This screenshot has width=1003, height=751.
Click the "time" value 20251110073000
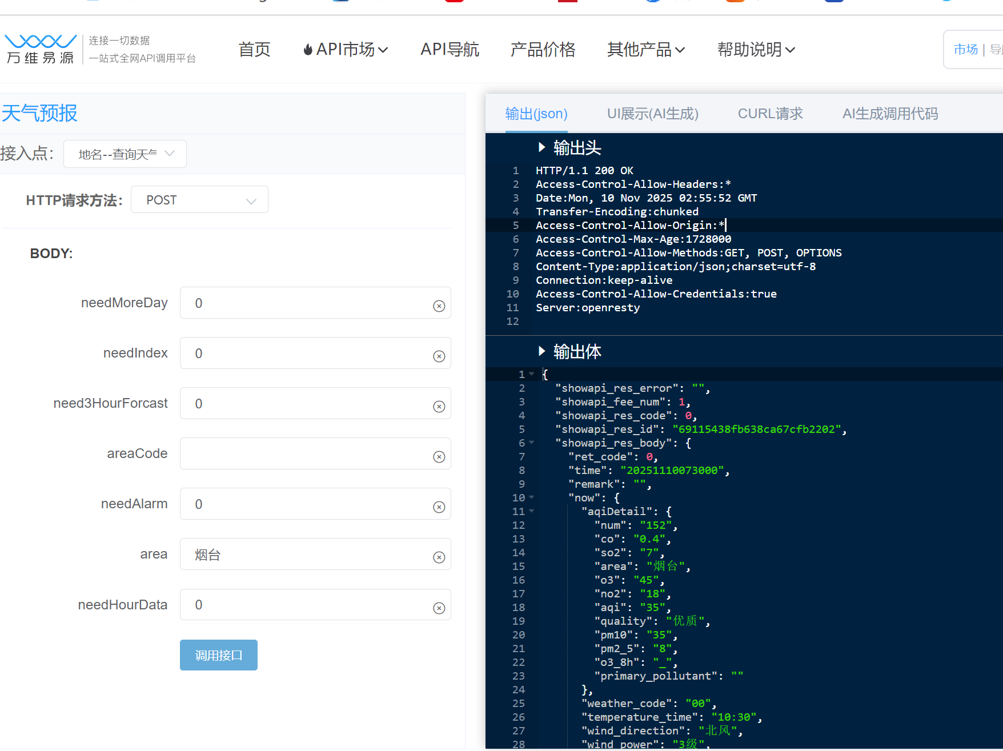(x=672, y=470)
